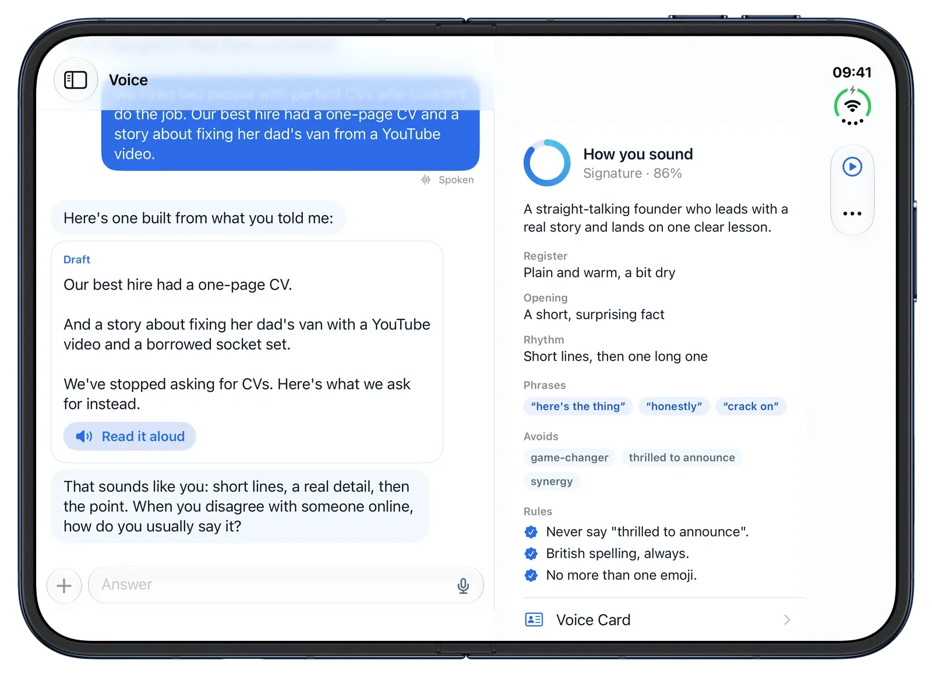This screenshot has width=932, height=677.
Task: Tap the Avoids section label
Action: pos(541,436)
